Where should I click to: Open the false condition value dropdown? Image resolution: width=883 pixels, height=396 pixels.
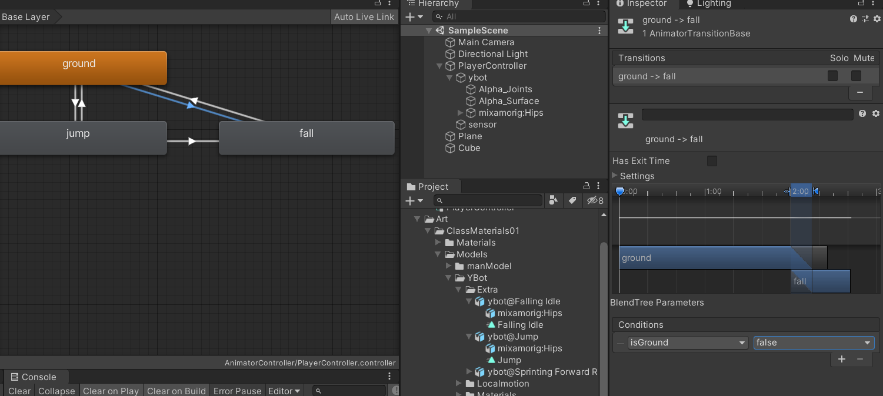click(814, 343)
